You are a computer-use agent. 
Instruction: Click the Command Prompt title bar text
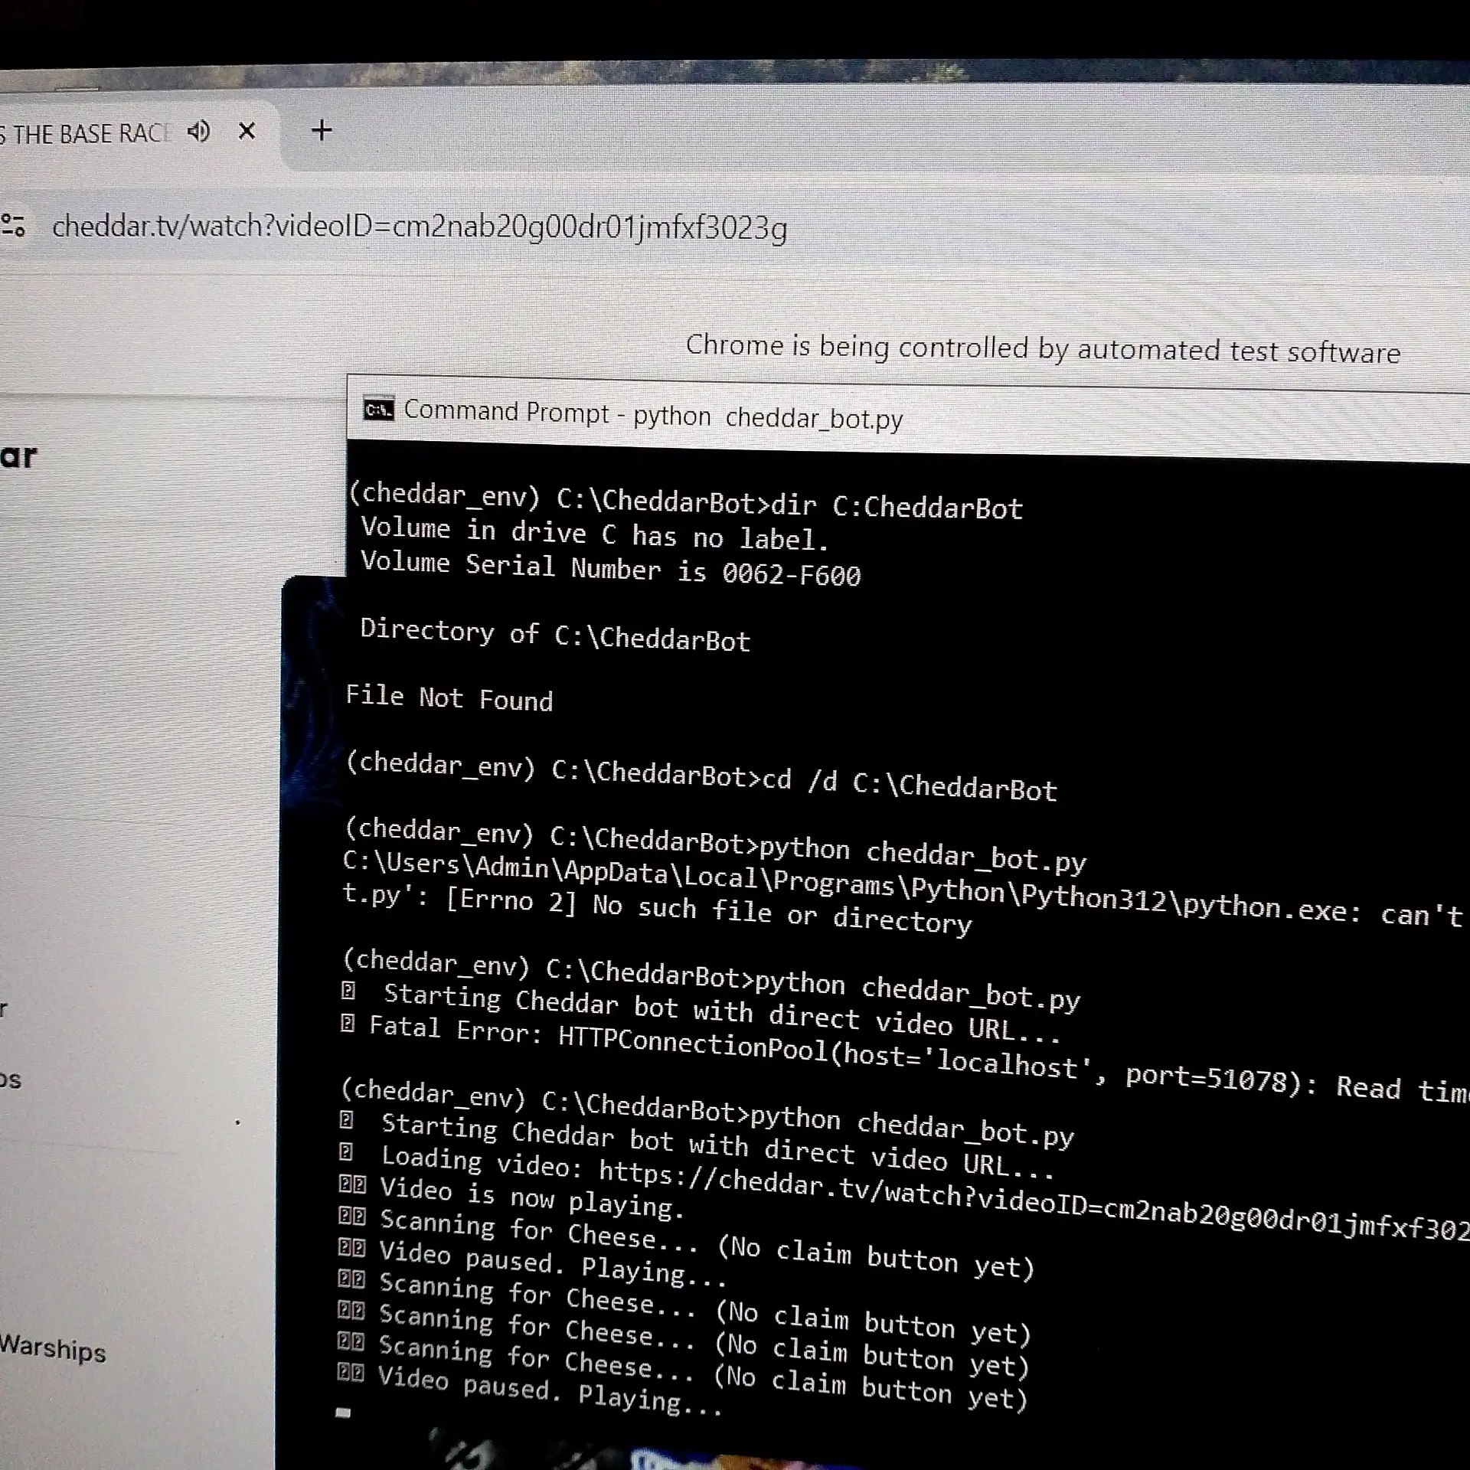[x=653, y=414]
